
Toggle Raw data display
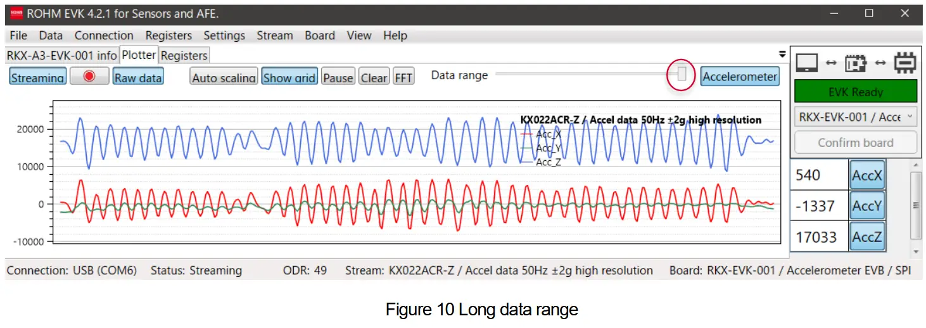tap(138, 77)
